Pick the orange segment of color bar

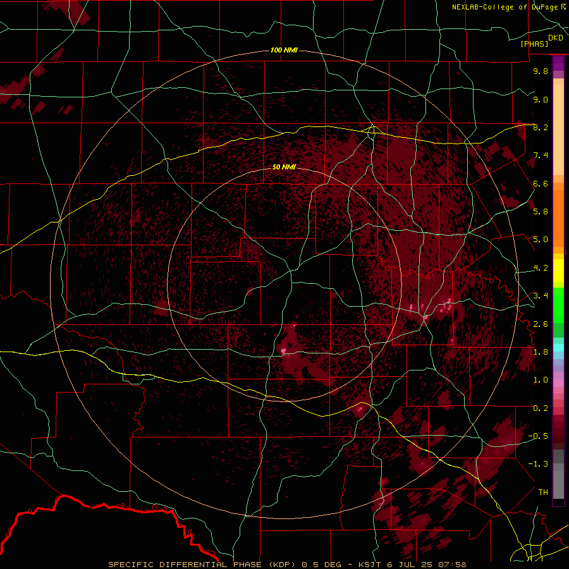[558, 218]
